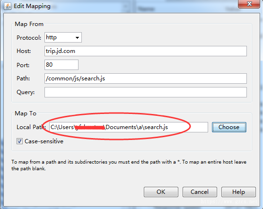
Task: Click the empty Query input field
Action: click(146, 92)
